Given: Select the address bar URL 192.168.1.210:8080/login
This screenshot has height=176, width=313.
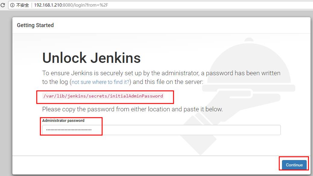Looking at the screenshot, I should (x=71, y=5).
